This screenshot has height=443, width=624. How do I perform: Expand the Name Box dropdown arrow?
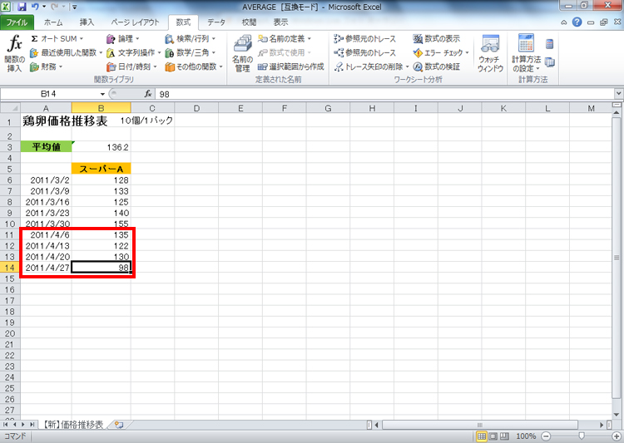(x=102, y=94)
